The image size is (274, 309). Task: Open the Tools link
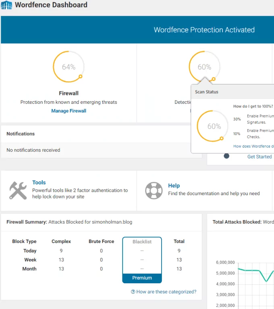39,182
